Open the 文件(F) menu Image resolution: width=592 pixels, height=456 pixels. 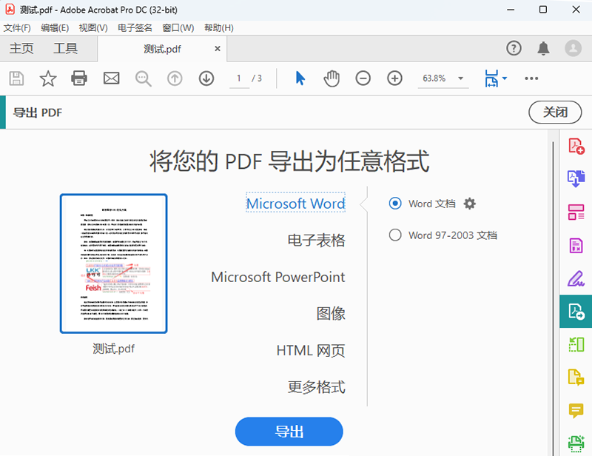17,28
